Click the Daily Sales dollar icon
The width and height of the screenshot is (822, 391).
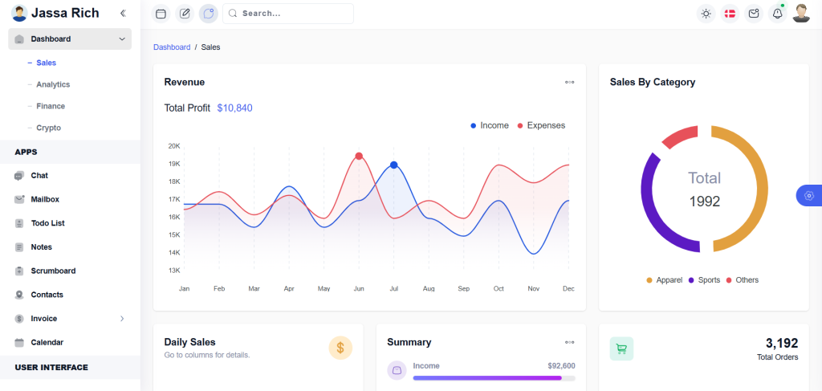coord(340,348)
